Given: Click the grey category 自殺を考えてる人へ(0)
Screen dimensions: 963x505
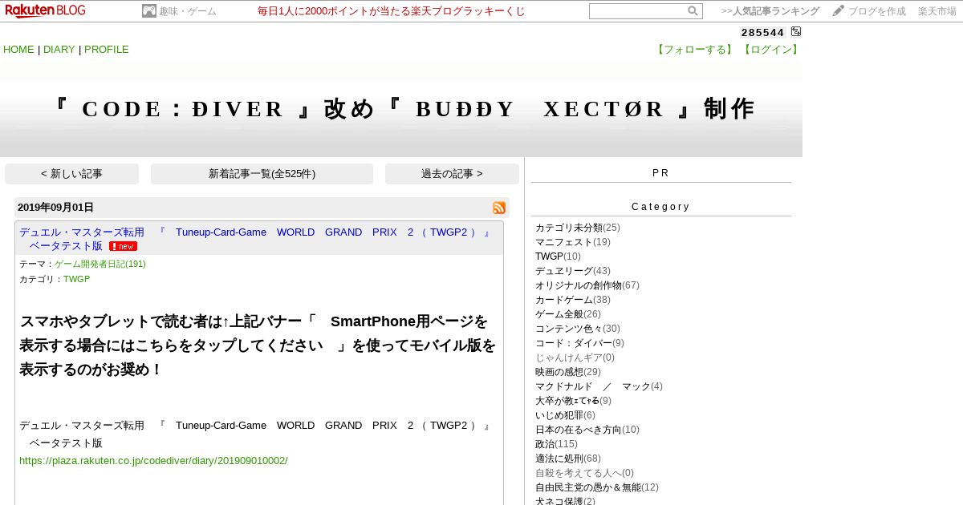Looking at the screenshot, I should point(584,473).
